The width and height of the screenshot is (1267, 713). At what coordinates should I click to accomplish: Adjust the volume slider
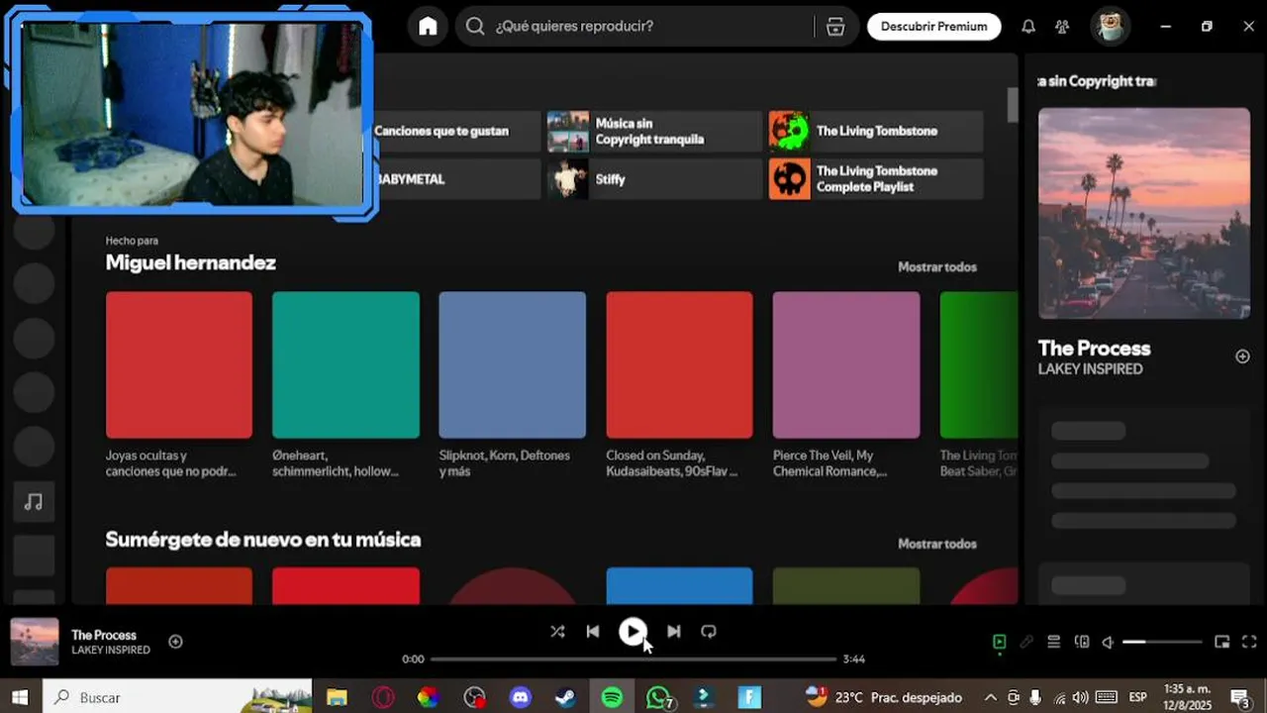[x=1162, y=642]
